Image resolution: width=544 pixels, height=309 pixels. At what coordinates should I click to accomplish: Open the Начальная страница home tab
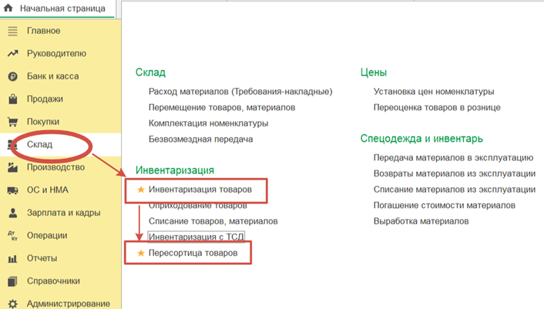click(x=58, y=8)
